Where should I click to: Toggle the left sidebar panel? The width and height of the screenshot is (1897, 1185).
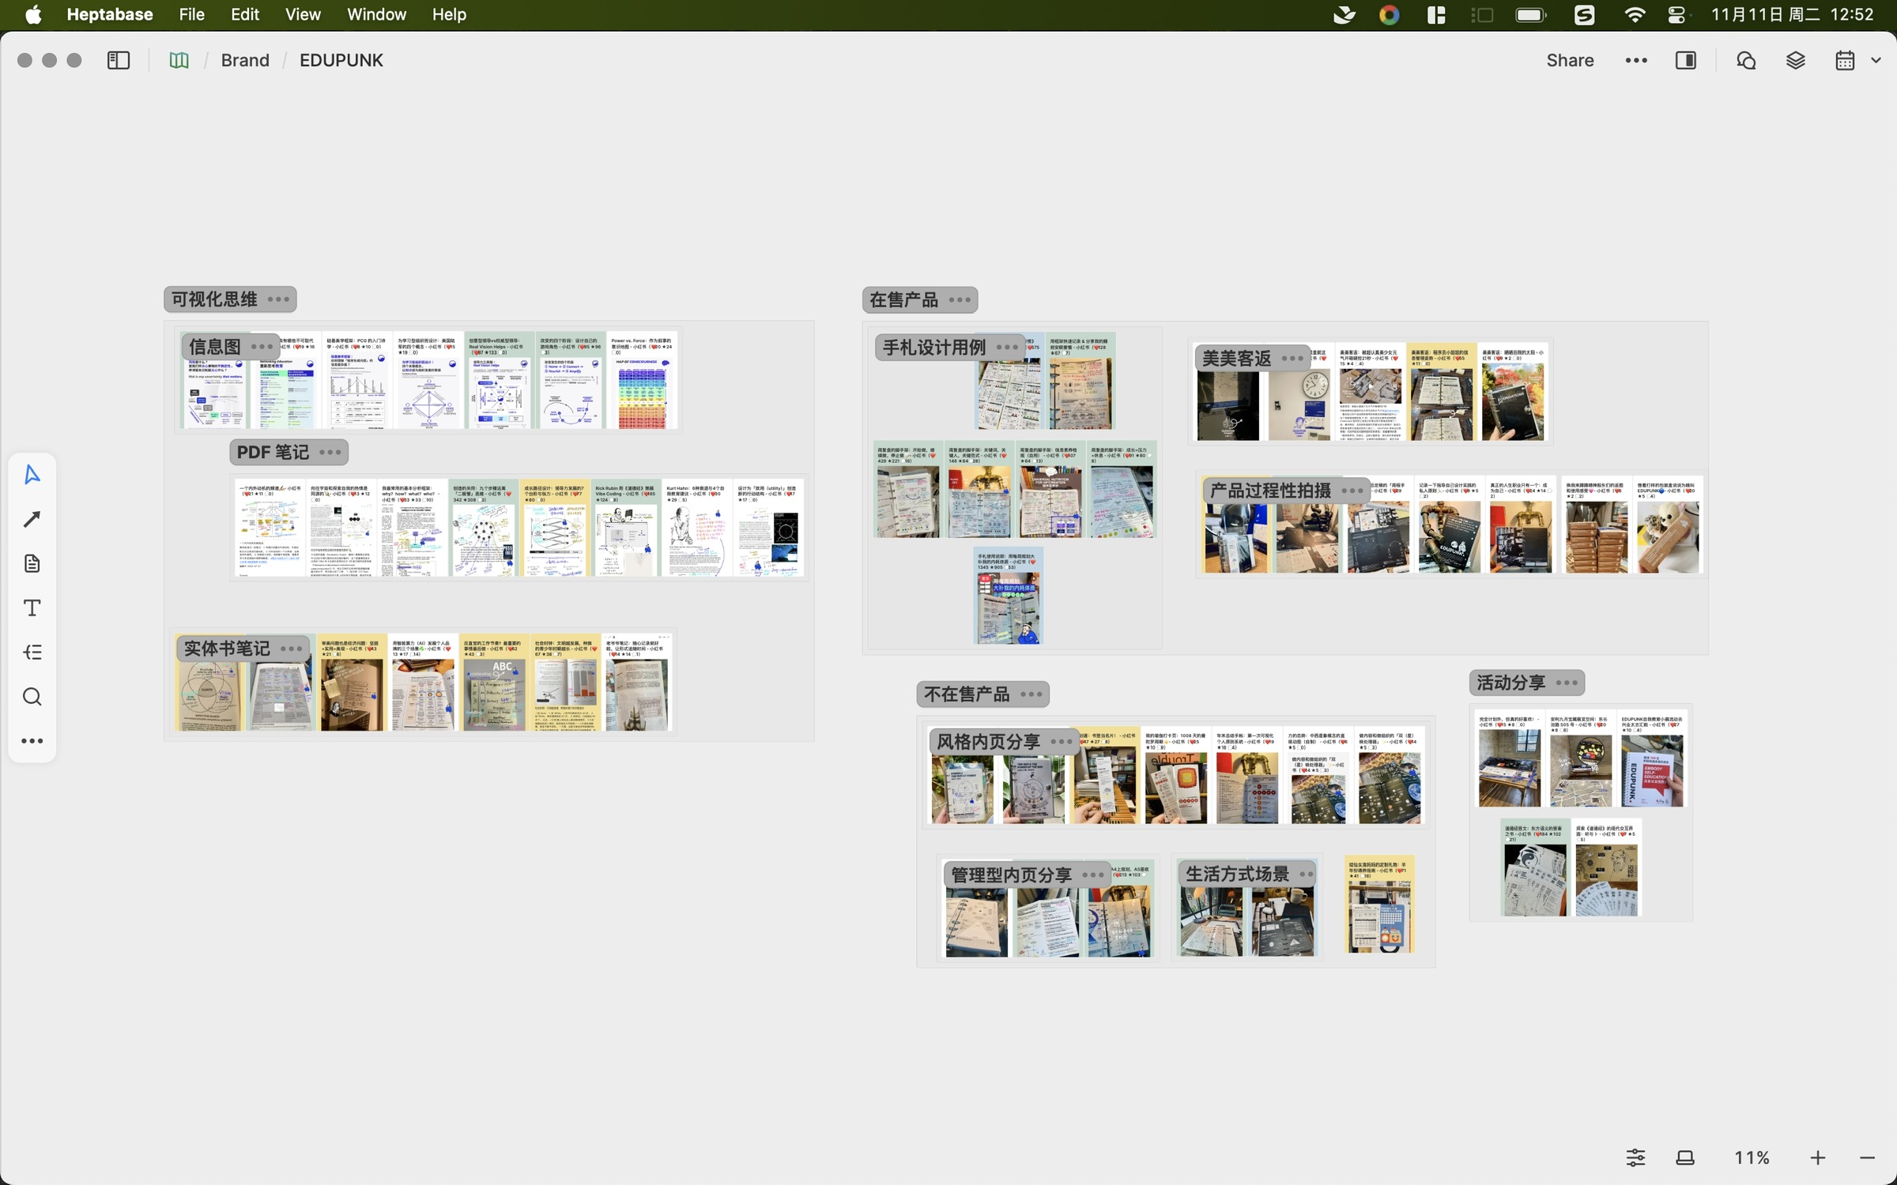119,61
